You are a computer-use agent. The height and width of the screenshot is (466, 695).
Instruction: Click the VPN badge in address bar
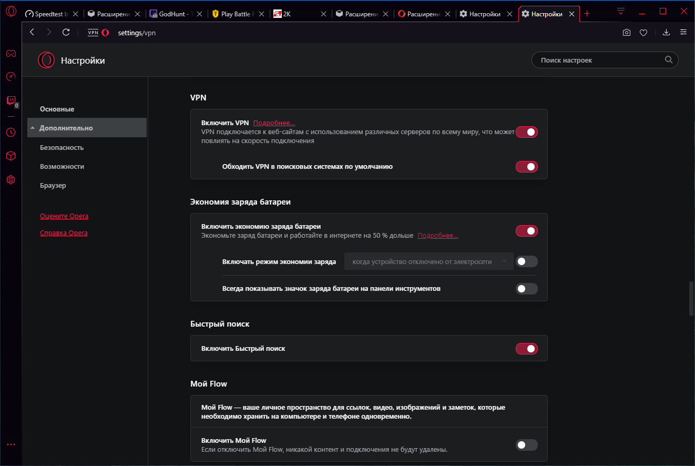click(x=93, y=33)
